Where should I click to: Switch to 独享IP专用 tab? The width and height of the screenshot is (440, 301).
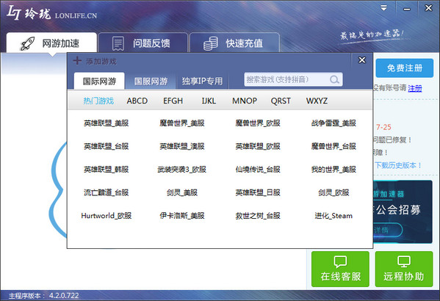point(202,81)
